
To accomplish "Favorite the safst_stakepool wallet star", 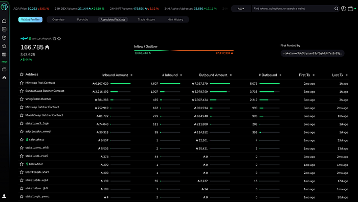I will coord(59,38).
